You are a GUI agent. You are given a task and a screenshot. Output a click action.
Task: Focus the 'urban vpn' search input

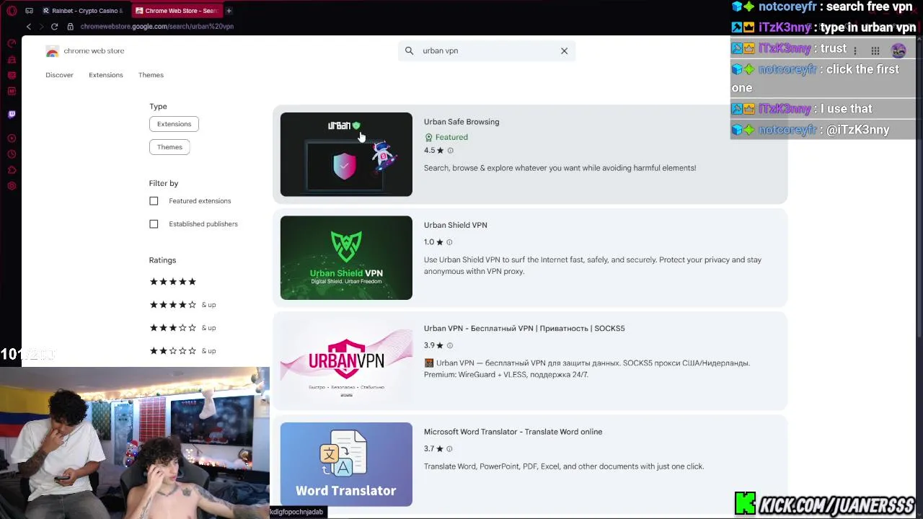(x=487, y=51)
